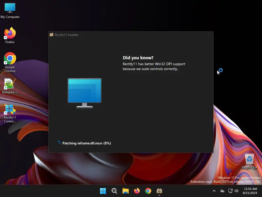Image resolution: width=262 pixels, height=197 pixels.
Task: Close the Rectify11 Installer window
Action: (x=210, y=35)
